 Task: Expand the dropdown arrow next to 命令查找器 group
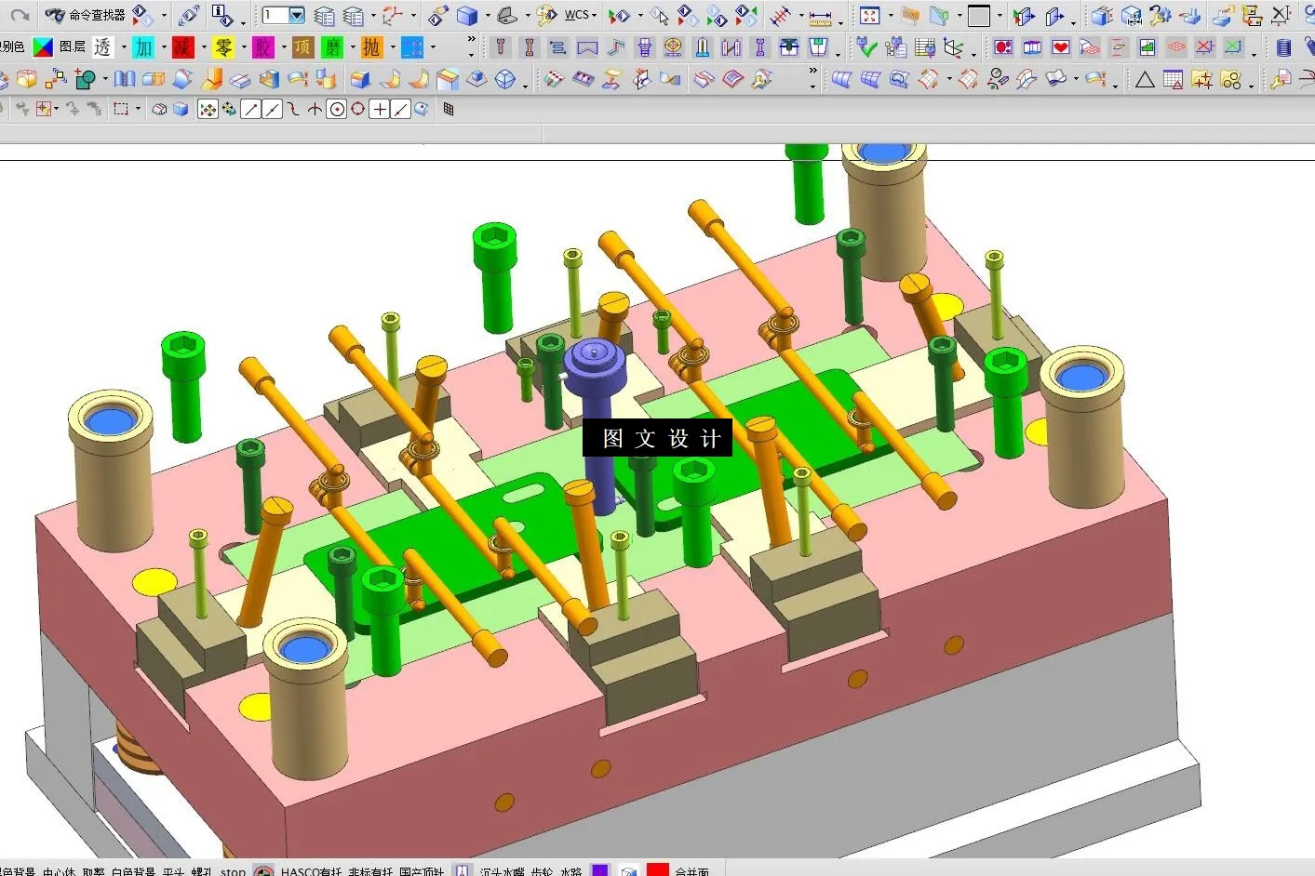pos(164,15)
